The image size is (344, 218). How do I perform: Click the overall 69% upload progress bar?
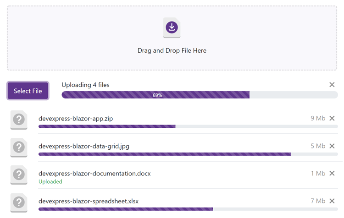click(x=200, y=95)
